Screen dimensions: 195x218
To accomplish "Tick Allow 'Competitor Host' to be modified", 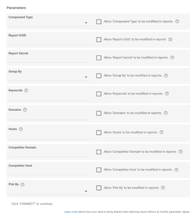I will [99, 170].
